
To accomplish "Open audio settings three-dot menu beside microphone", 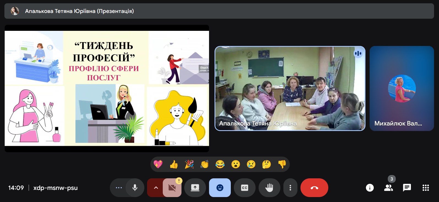I will (119, 188).
